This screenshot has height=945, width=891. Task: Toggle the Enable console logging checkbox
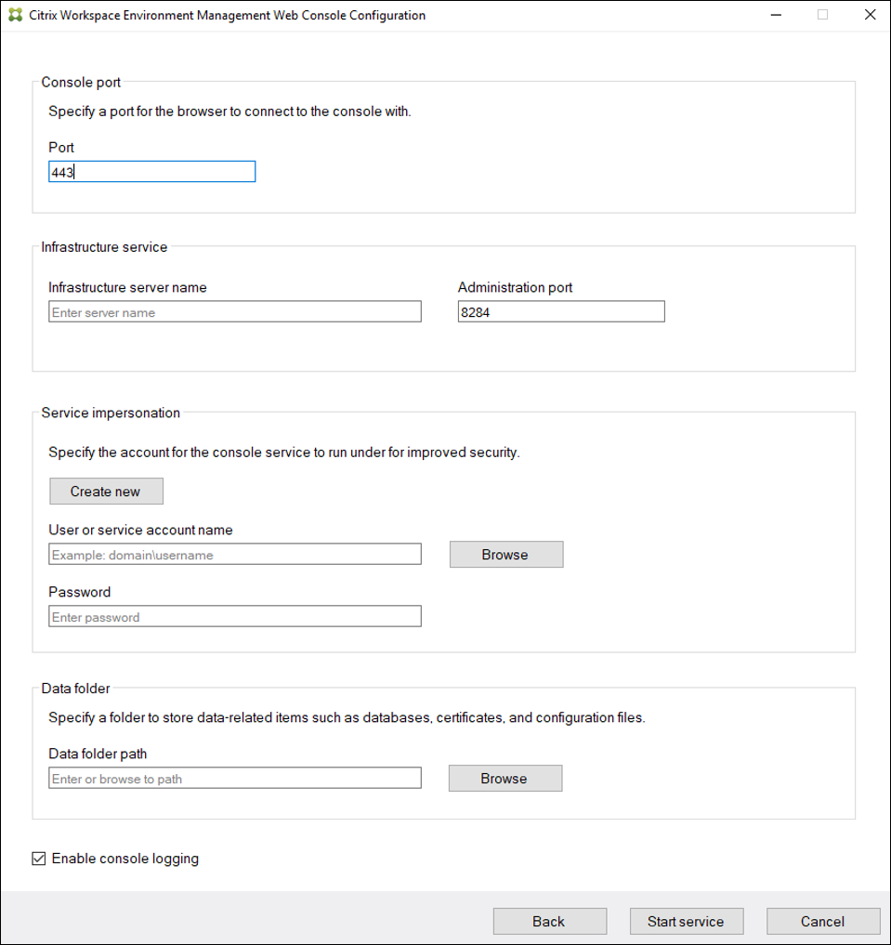click(x=39, y=859)
